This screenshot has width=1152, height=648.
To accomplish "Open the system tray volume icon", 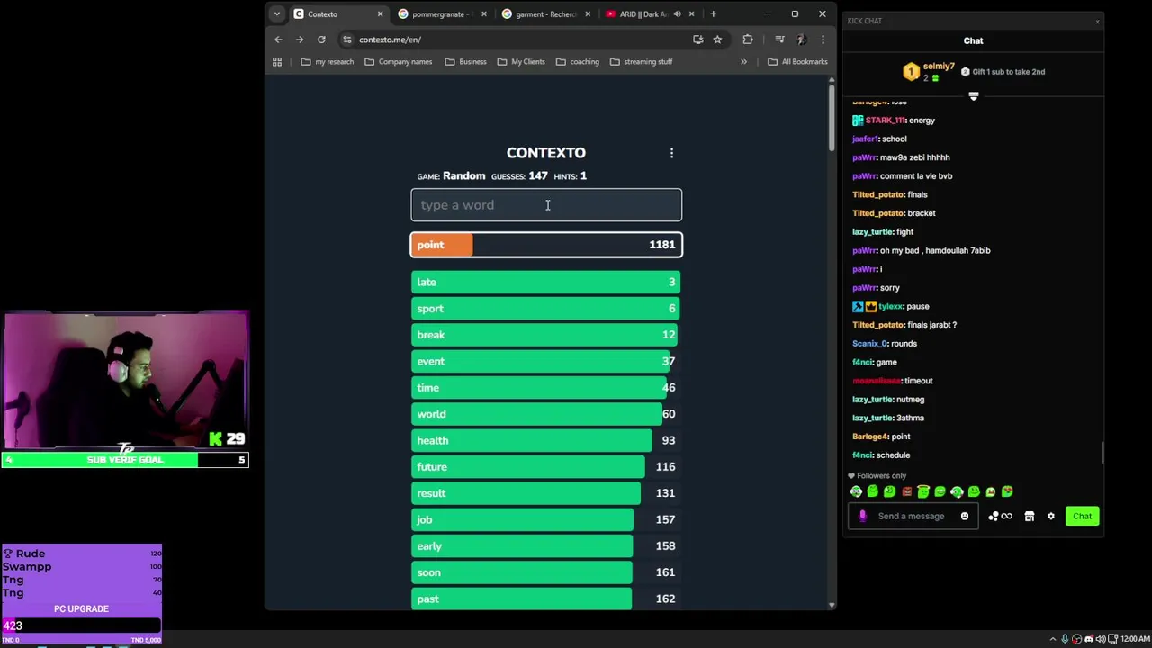I will (1100, 639).
